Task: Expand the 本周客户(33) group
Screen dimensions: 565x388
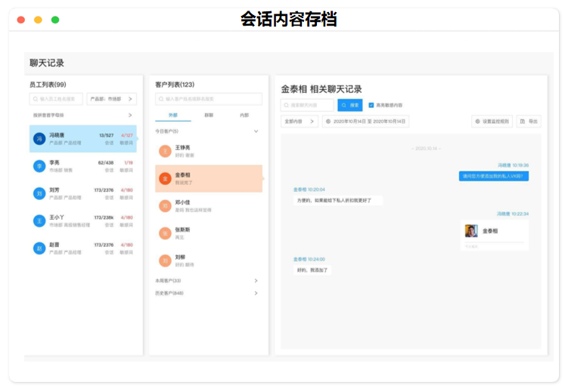Action: pyautogui.click(x=256, y=281)
